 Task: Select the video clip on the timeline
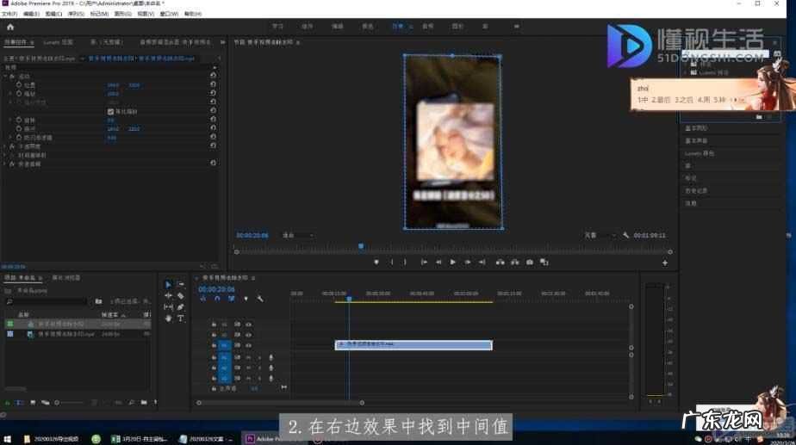pos(414,345)
